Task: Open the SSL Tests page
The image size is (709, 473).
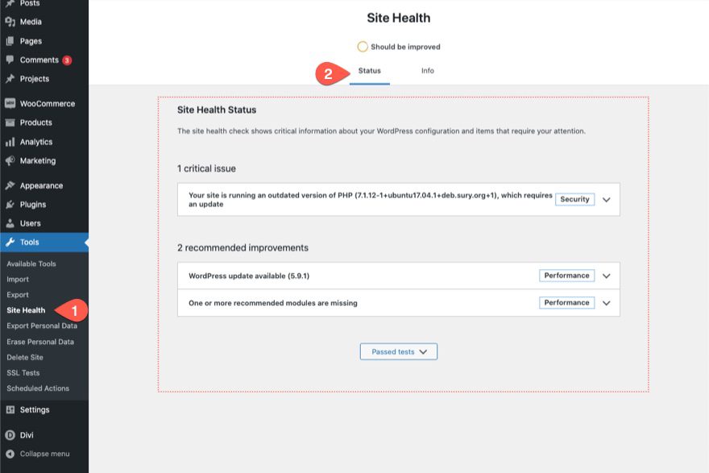Action: (x=24, y=371)
